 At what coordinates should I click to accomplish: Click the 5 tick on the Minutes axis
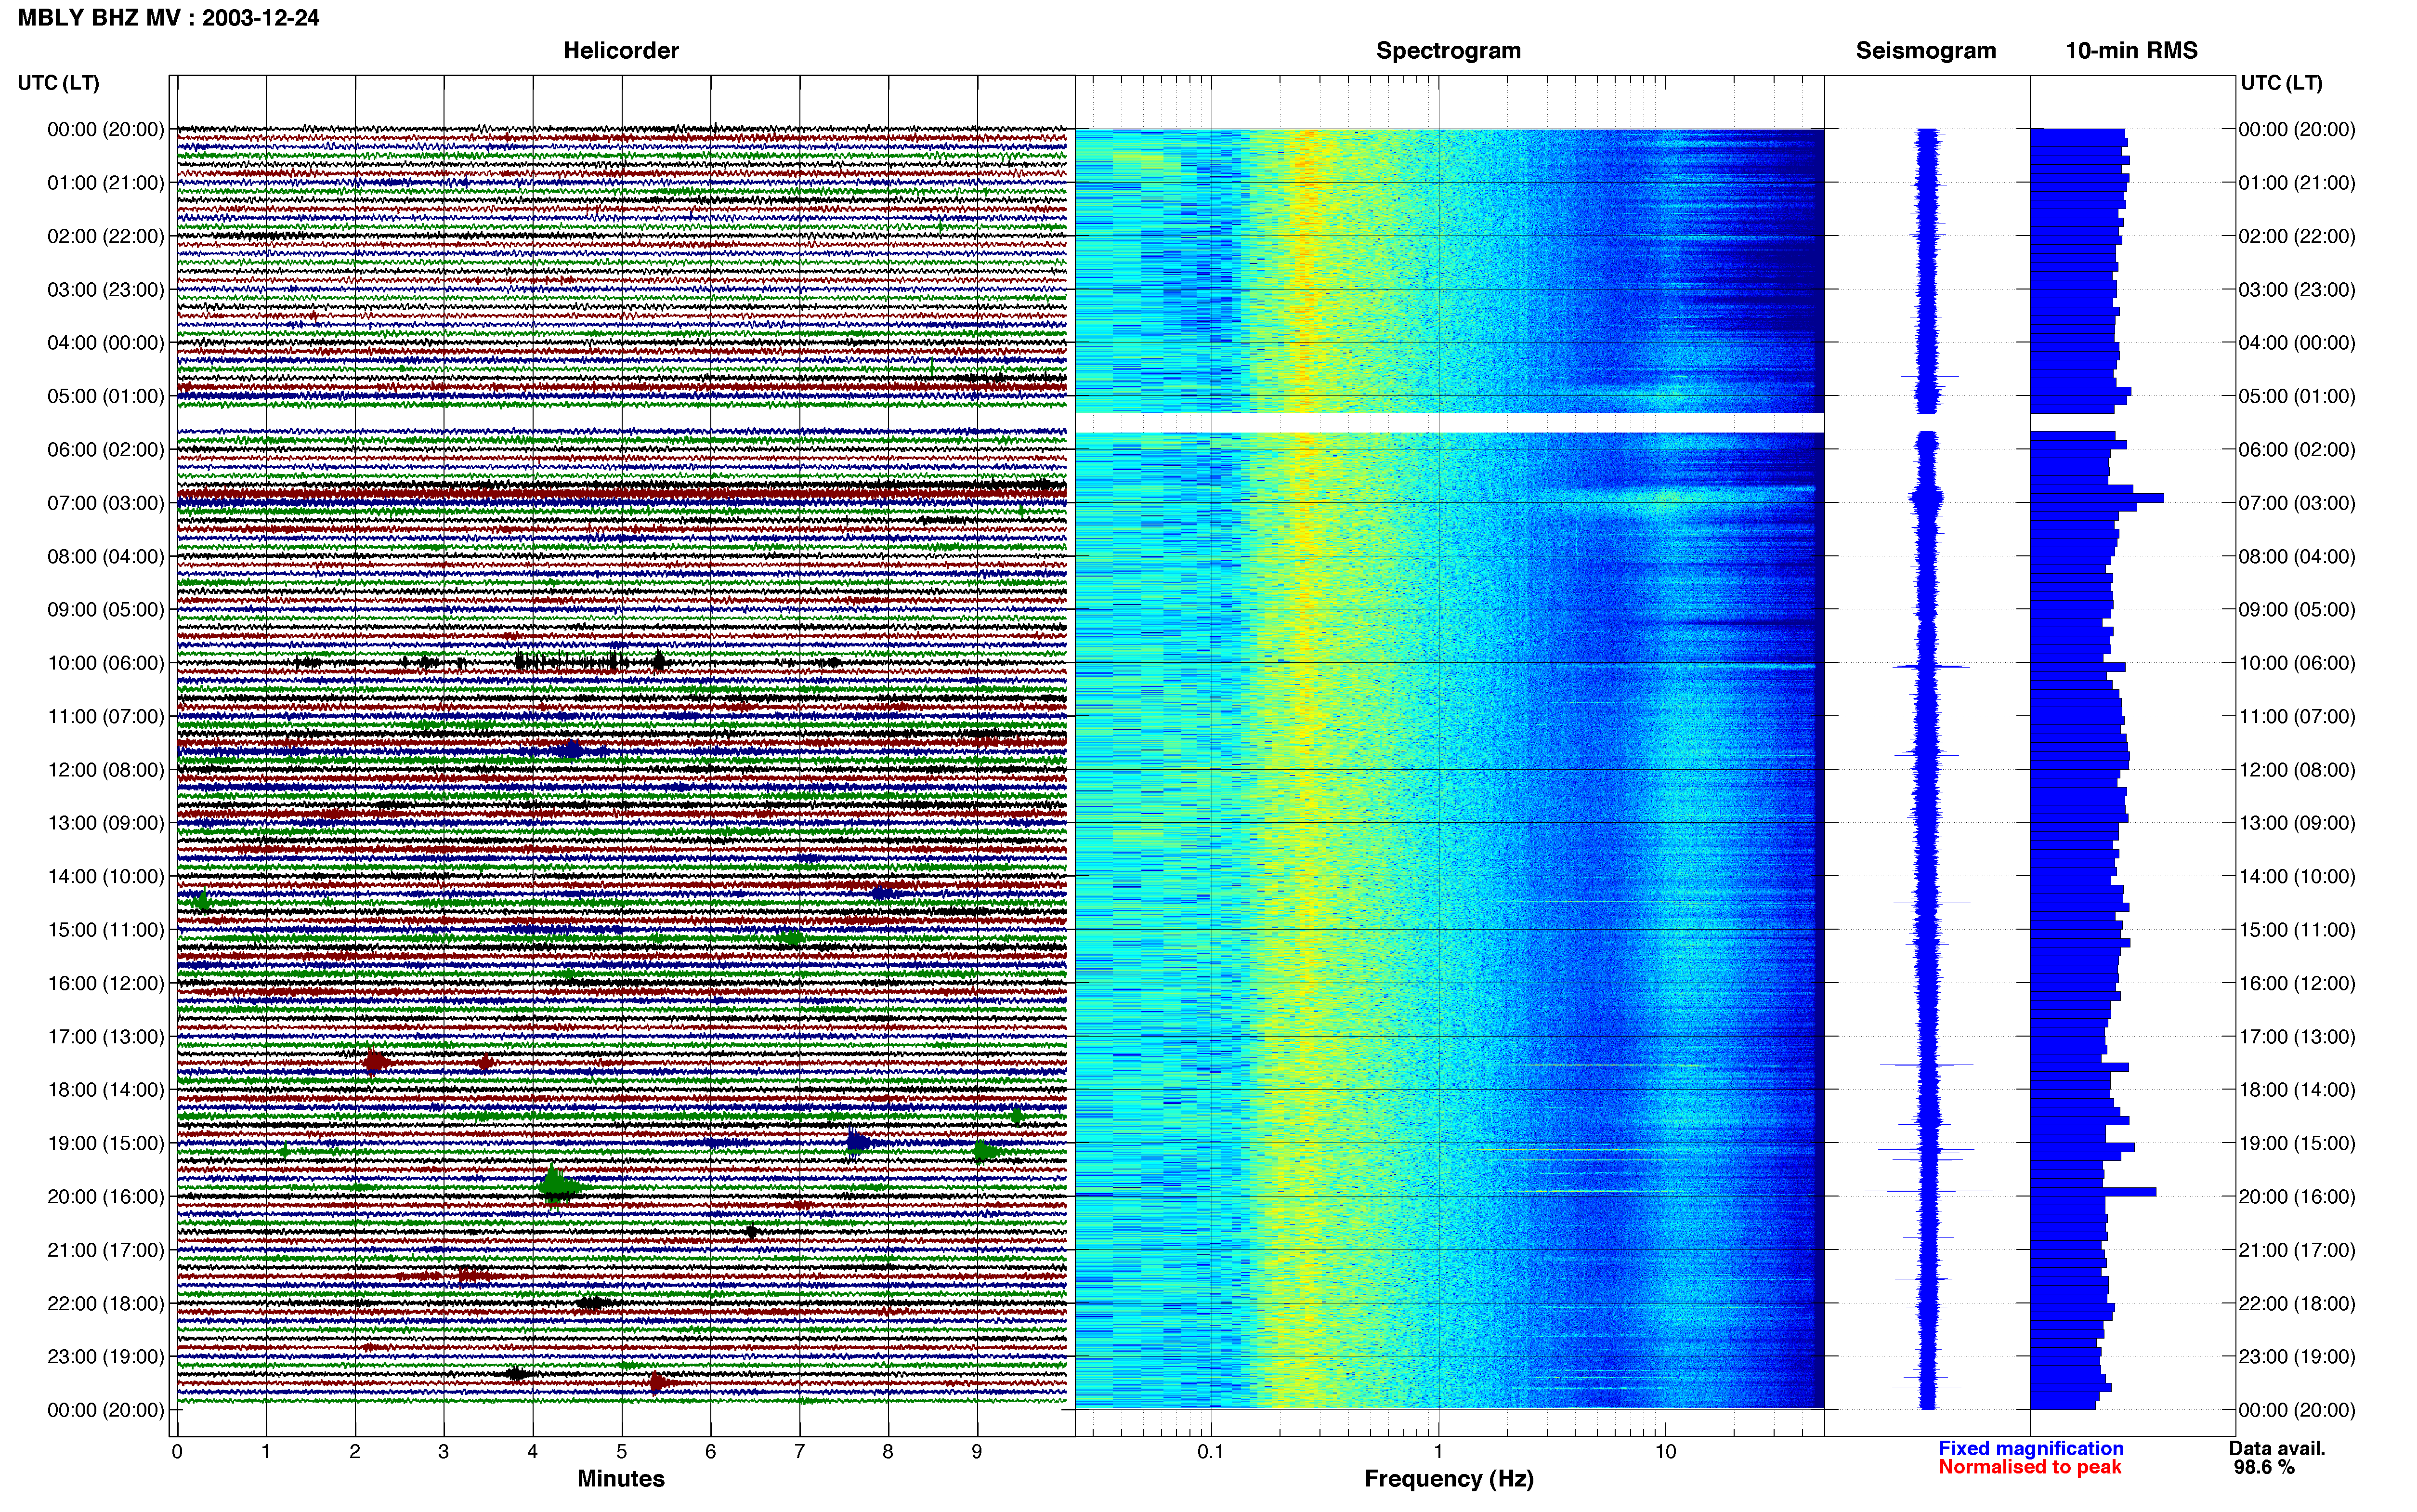622,1451
